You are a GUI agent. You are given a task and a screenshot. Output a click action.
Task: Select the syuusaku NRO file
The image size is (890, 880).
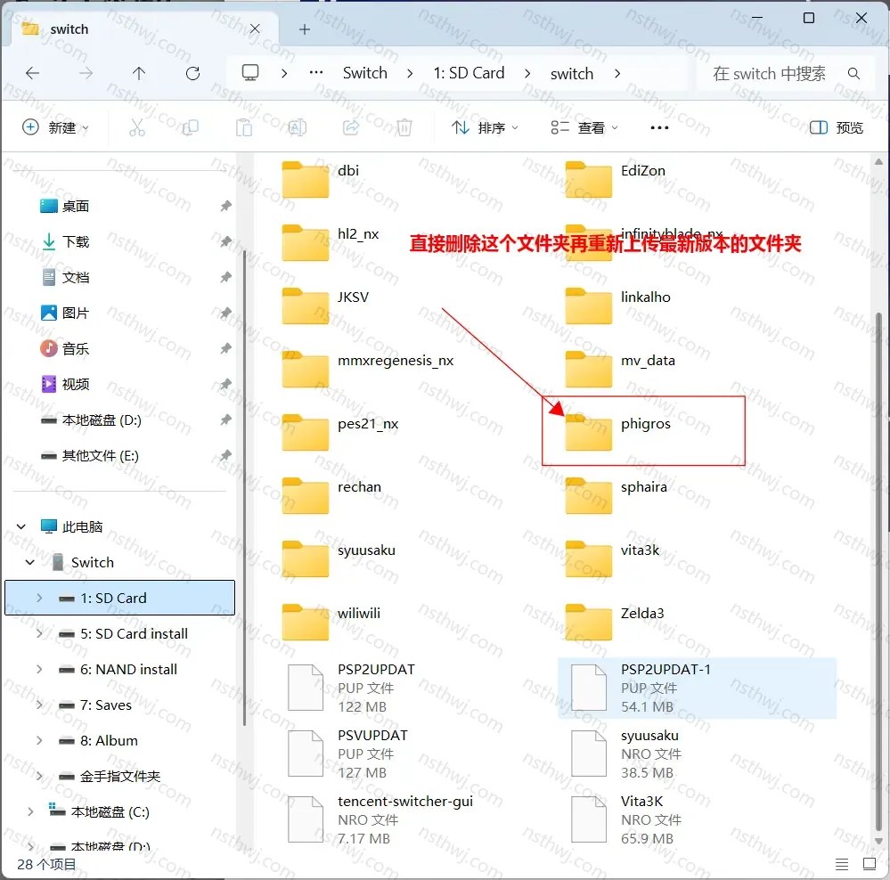pyautogui.click(x=625, y=754)
